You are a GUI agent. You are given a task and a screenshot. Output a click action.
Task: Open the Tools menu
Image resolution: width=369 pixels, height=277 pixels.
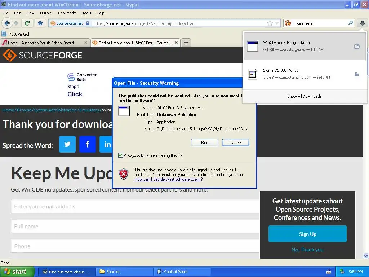pyautogui.click(x=86, y=13)
